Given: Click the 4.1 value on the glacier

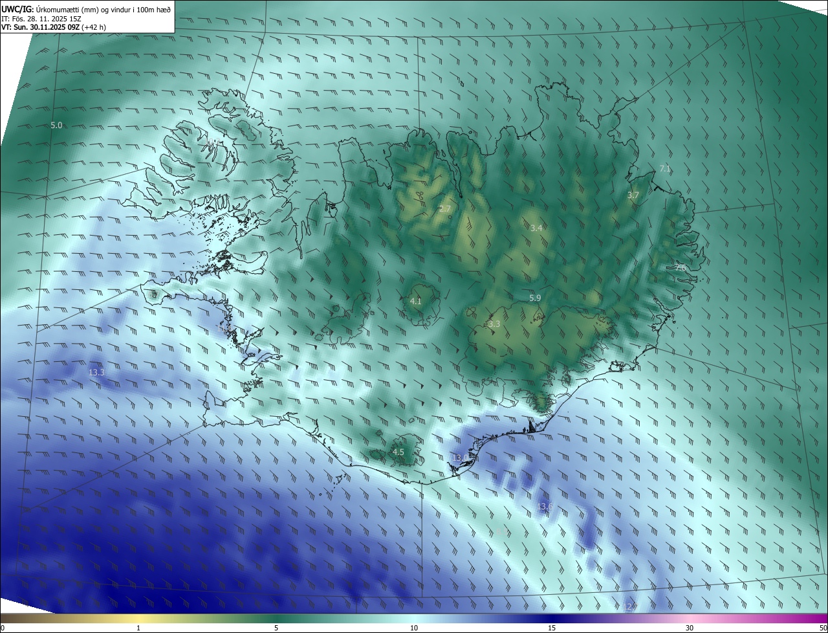Looking at the screenshot, I should pyautogui.click(x=416, y=302).
